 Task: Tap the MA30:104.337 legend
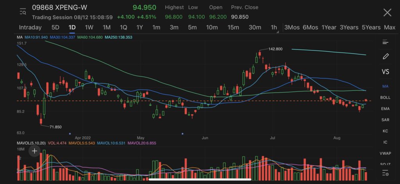[x=62, y=37]
